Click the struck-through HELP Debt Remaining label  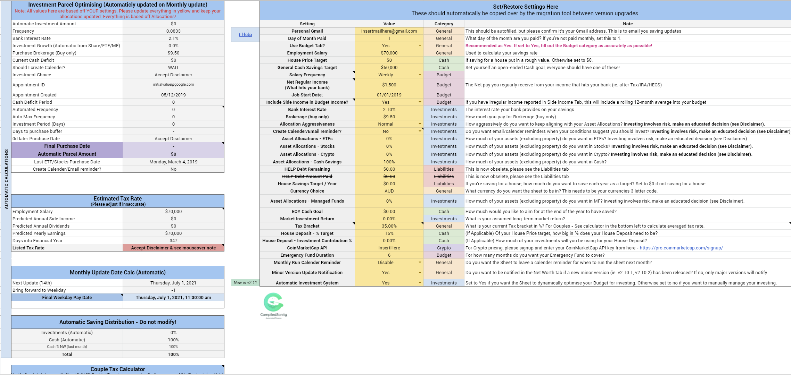pos(307,169)
